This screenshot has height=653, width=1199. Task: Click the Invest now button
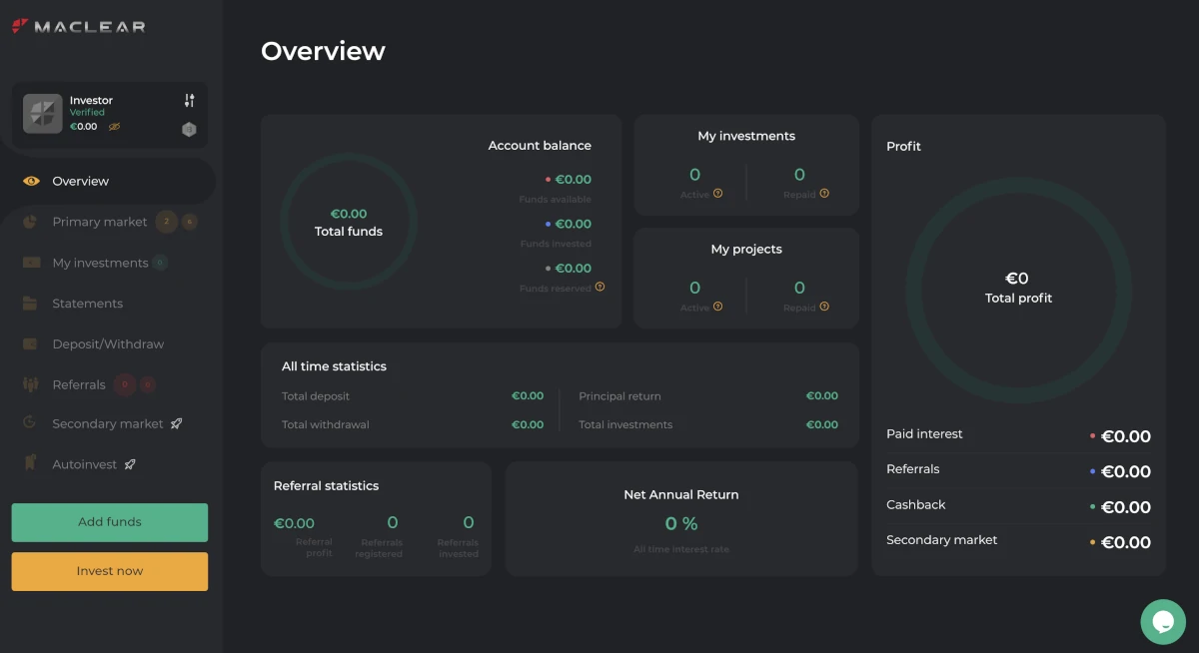coord(110,571)
